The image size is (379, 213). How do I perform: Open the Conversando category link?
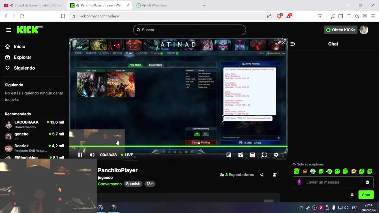tap(110, 184)
